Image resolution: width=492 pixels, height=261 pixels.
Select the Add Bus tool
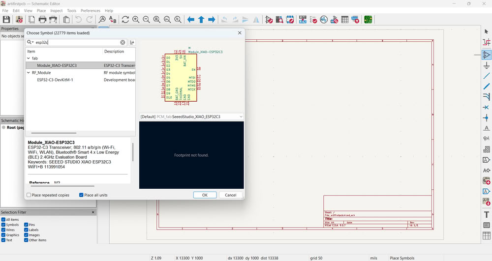[x=487, y=86]
